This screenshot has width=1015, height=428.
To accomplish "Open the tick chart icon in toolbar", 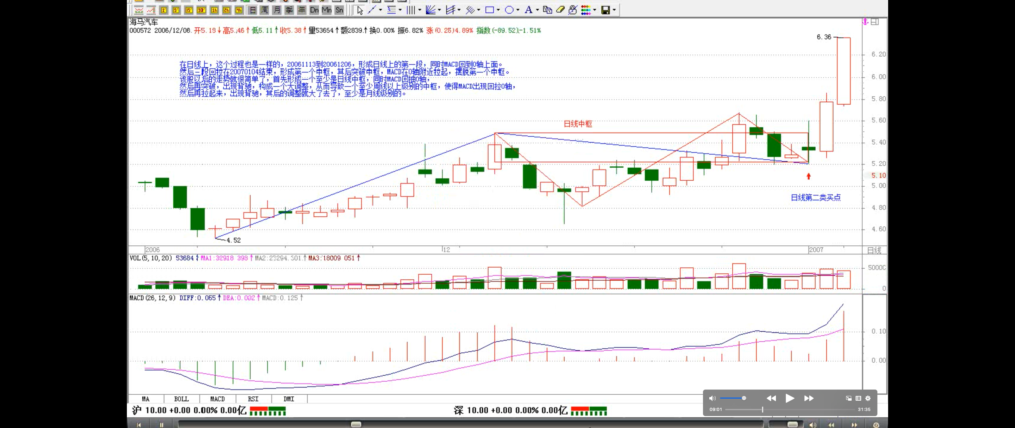I will (x=151, y=10).
